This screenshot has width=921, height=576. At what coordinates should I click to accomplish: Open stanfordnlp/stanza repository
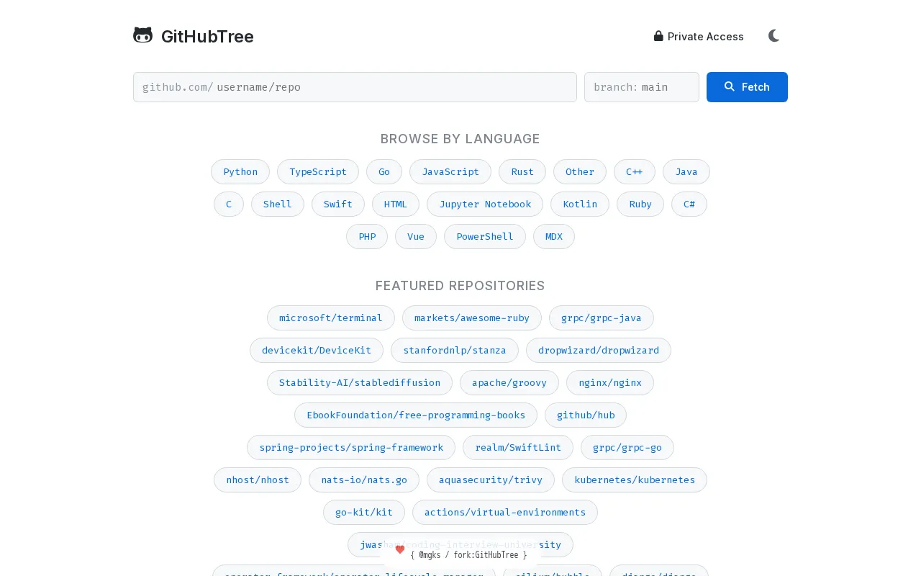click(x=455, y=350)
